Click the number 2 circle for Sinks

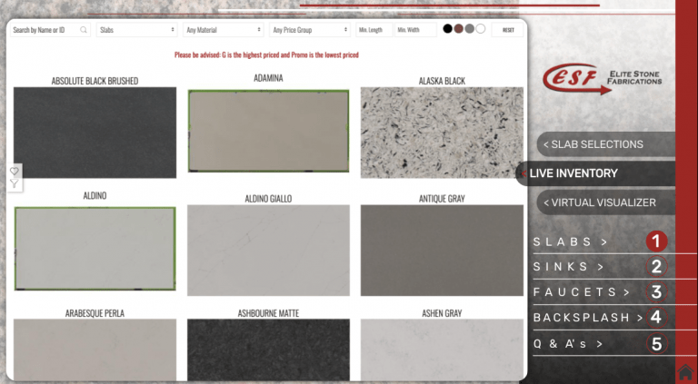tap(656, 267)
